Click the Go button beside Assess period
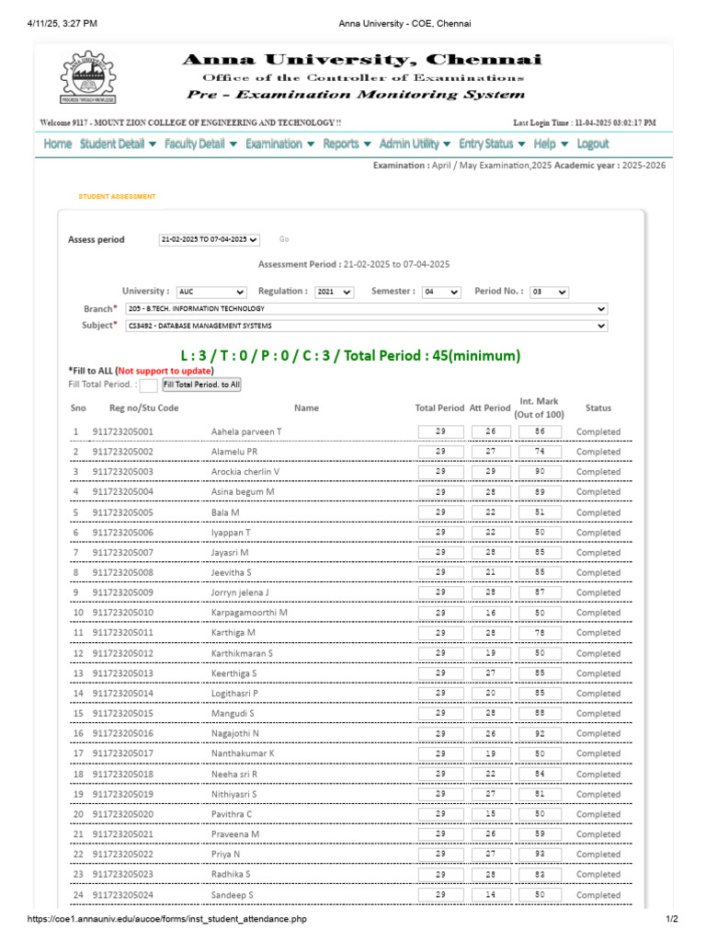706x942 pixels. [284, 239]
